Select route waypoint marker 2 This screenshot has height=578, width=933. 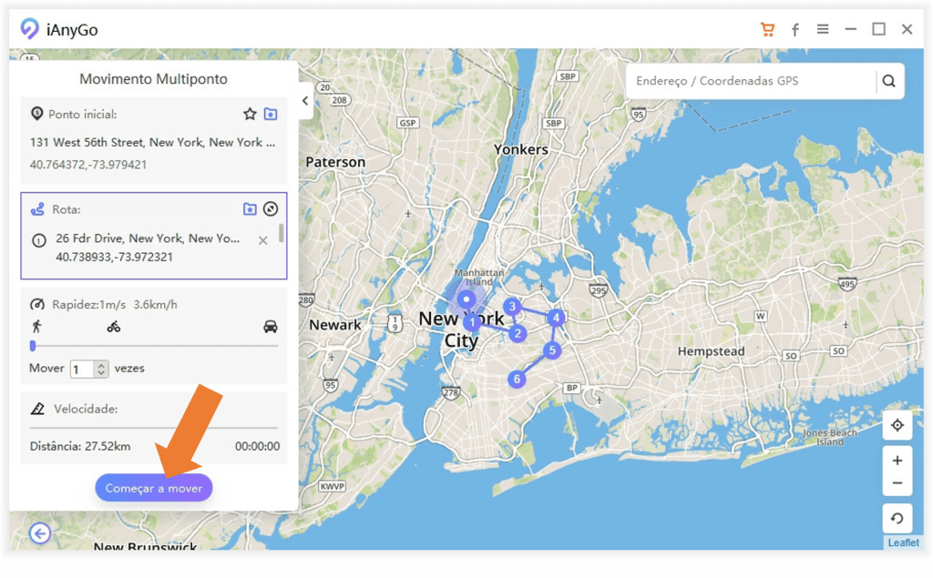click(518, 333)
